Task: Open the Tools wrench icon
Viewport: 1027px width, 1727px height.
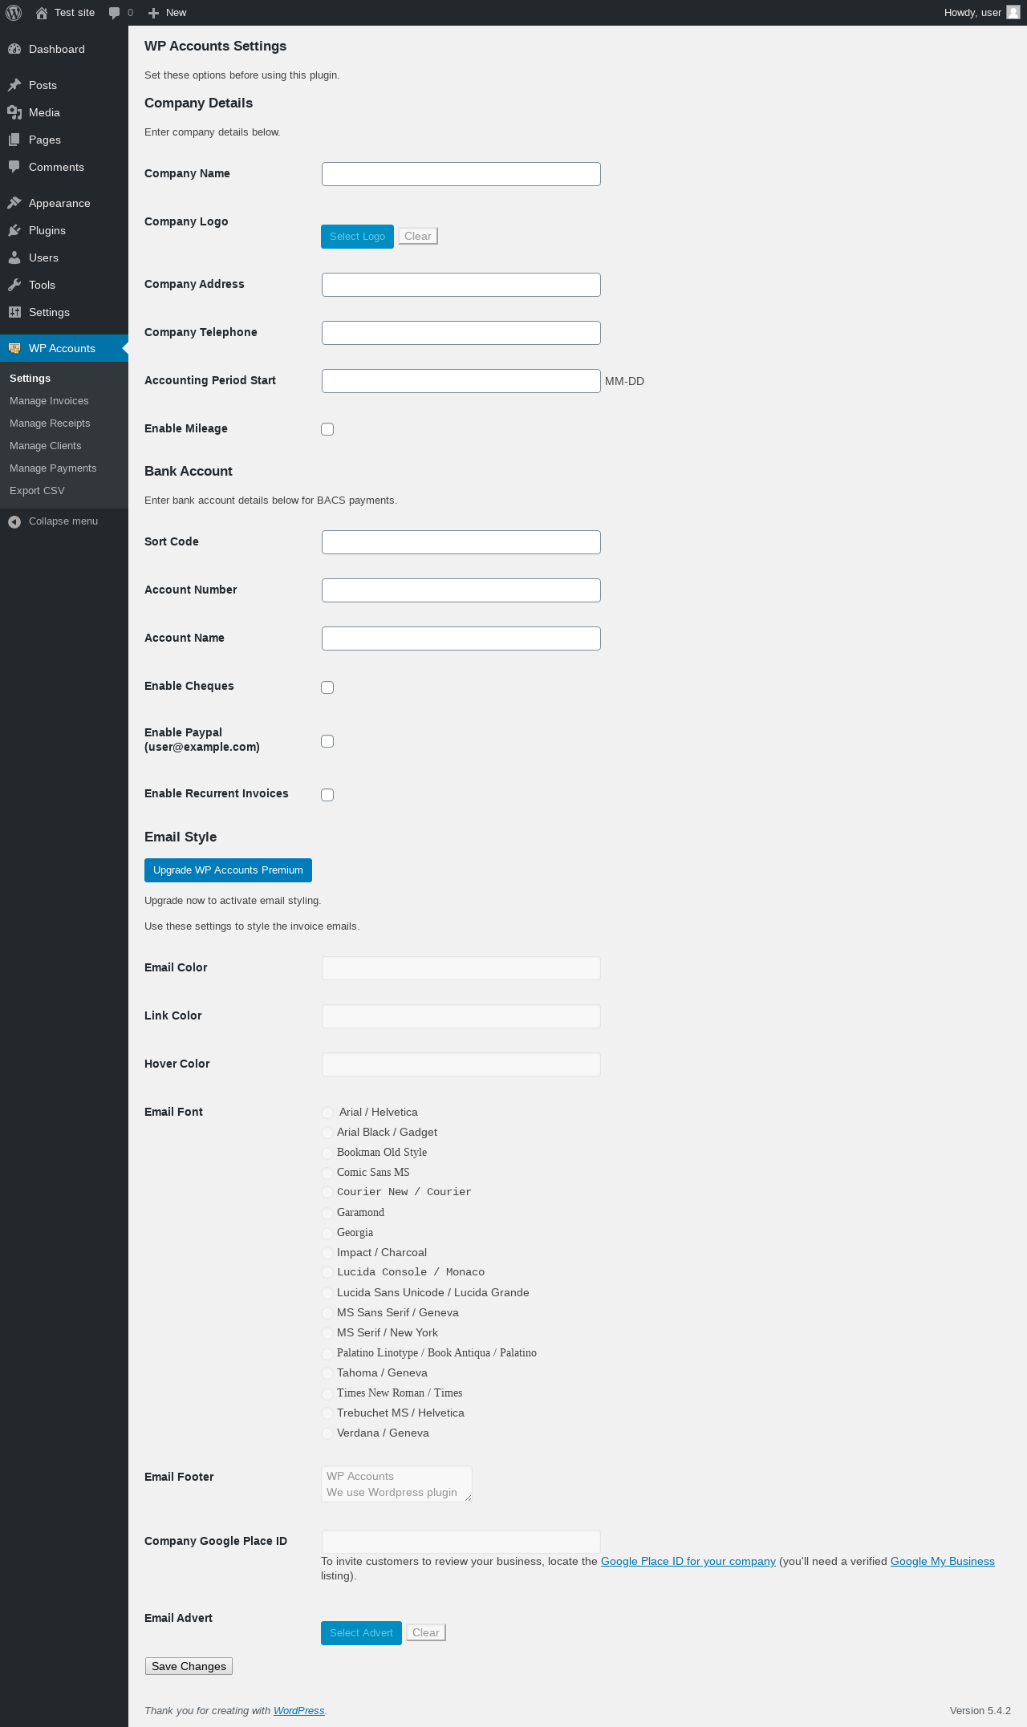Action: (14, 285)
